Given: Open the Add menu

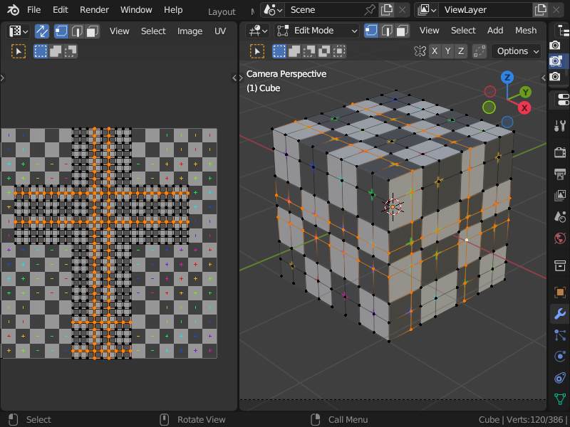Looking at the screenshot, I should pyautogui.click(x=495, y=31).
